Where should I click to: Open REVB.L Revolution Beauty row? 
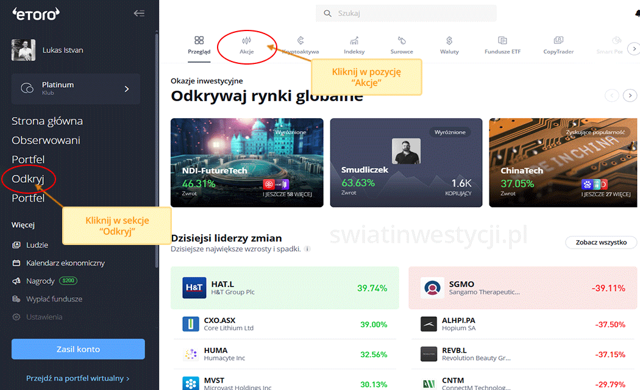[x=522, y=354]
